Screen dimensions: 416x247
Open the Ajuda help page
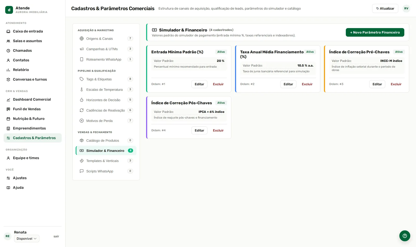(32, 188)
